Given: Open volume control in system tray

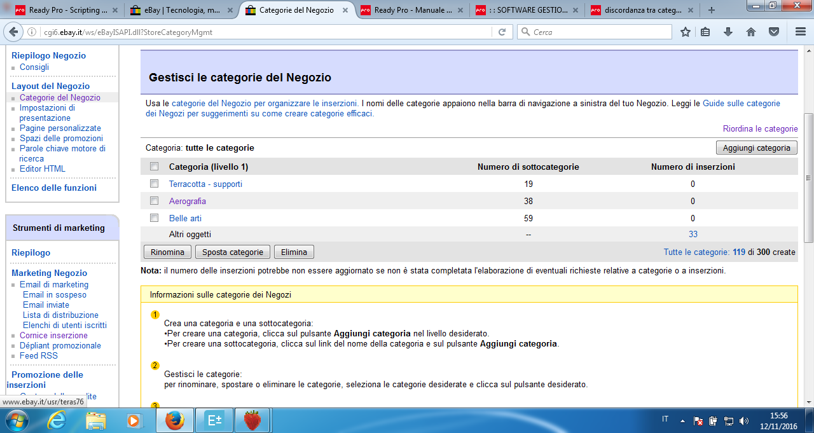Looking at the screenshot, I should pos(743,421).
